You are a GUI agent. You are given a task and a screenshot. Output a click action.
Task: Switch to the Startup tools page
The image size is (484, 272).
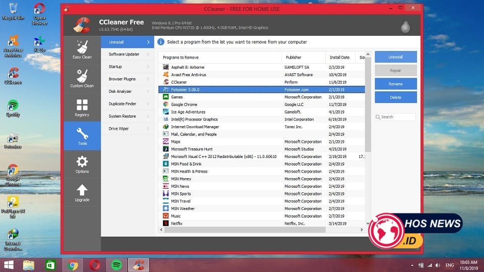pos(115,67)
